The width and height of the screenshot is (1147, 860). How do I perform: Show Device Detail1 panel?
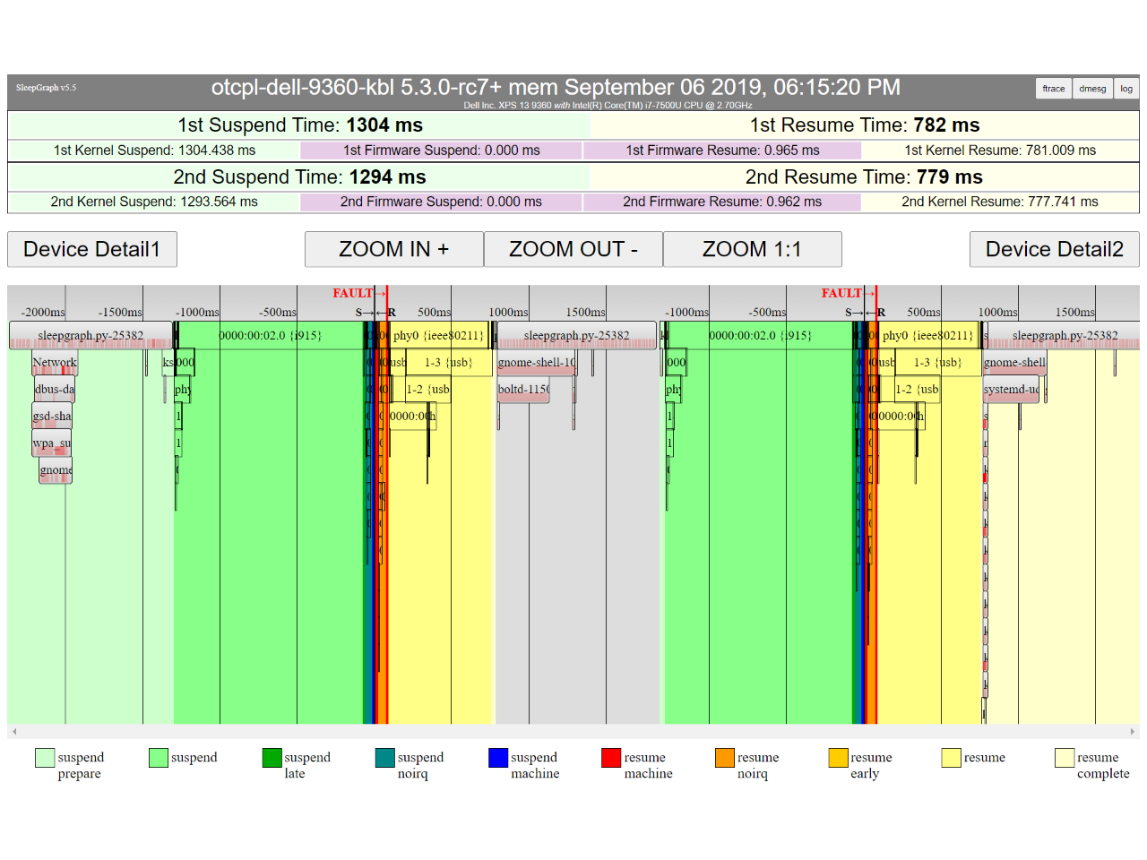92,249
